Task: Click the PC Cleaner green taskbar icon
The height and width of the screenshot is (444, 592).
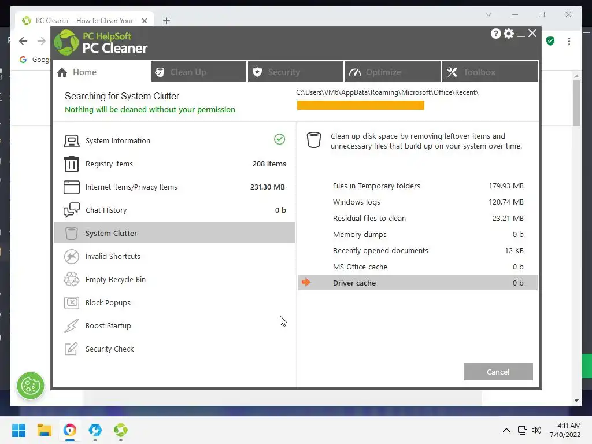Action: (120, 430)
